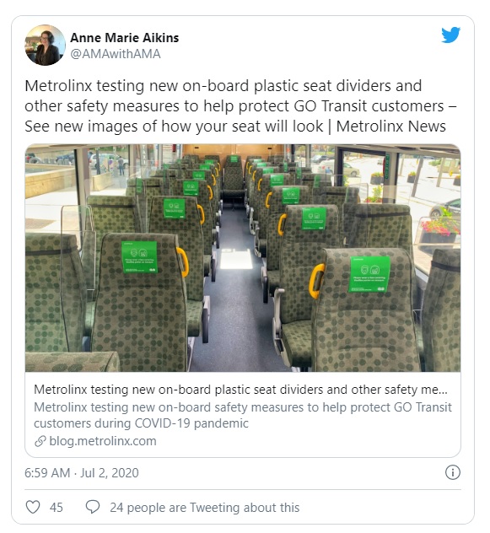Viewport: 490px width, 533px height.
Task: Open the @AMAwithAMA handle
Action: [116, 54]
